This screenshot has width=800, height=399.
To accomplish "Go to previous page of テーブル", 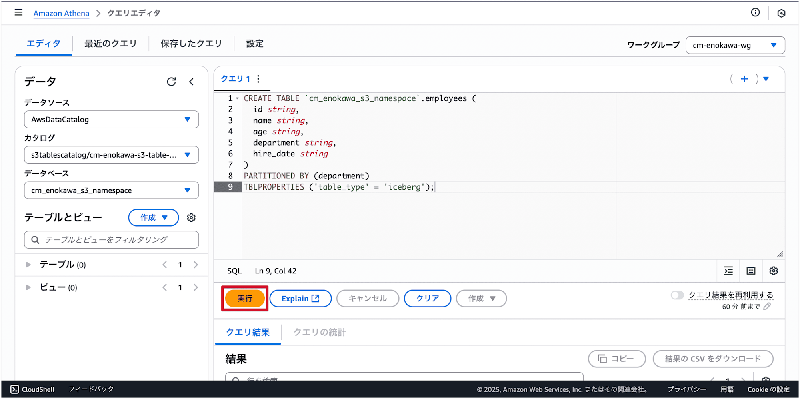I will (x=165, y=265).
